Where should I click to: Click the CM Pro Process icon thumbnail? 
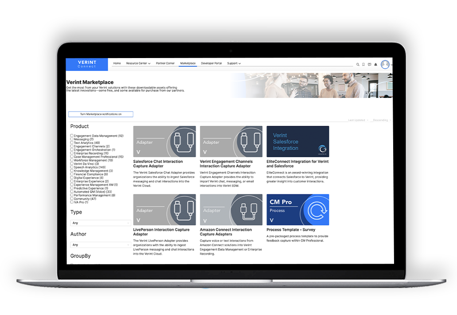(x=297, y=209)
